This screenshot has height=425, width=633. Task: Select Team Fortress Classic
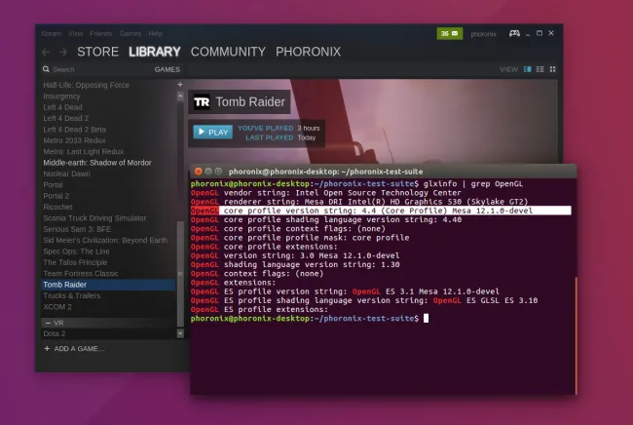(80, 274)
